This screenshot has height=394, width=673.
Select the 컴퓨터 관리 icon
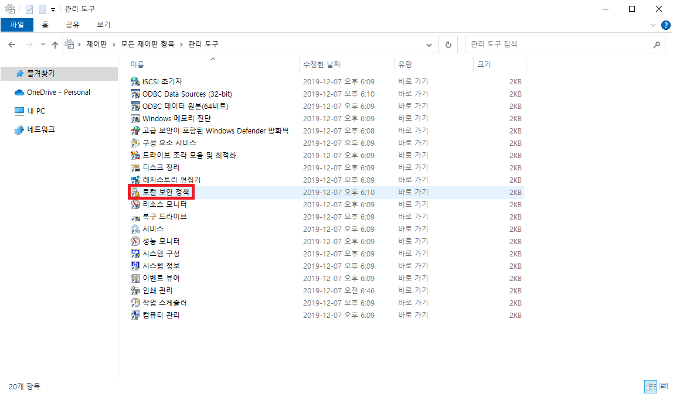pos(135,315)
